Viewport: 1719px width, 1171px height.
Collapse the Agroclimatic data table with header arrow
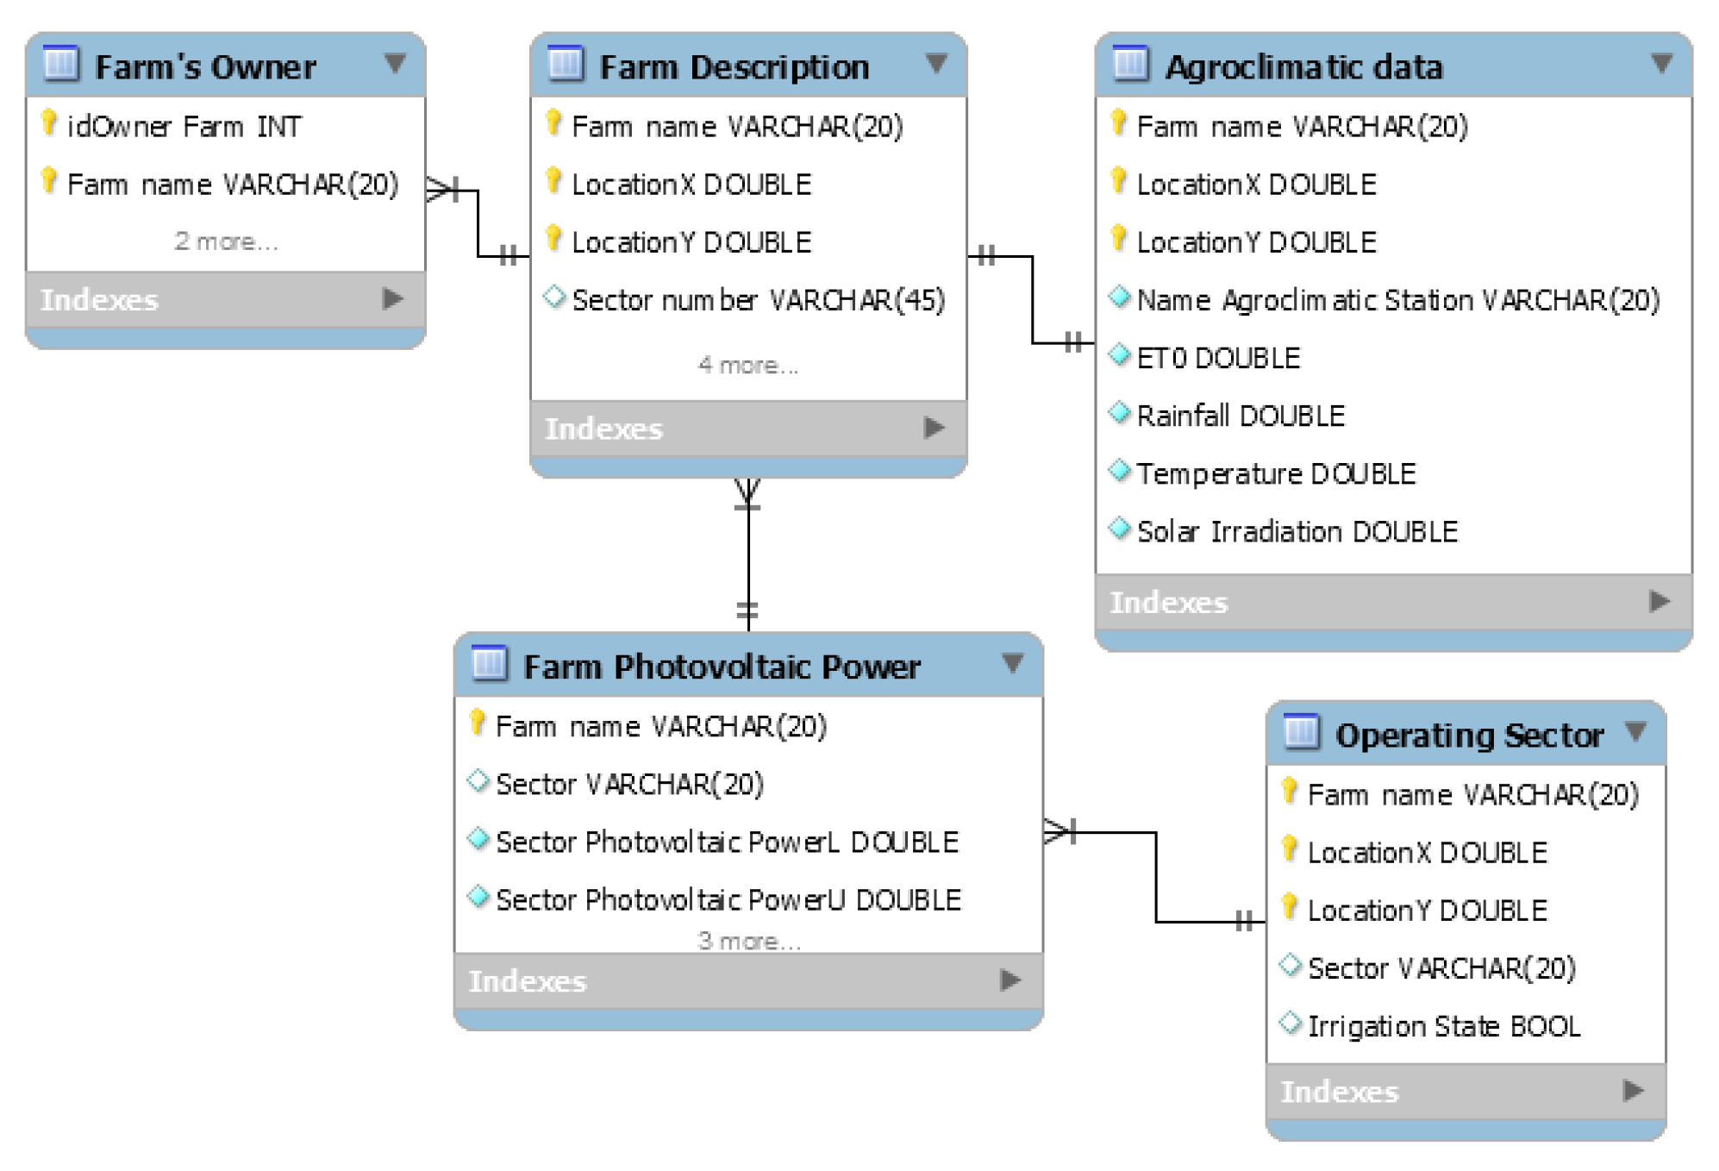click(x=1662, y=63)
